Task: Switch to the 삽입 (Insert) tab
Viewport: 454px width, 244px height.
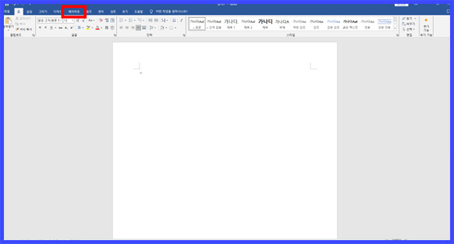Action: pyautogui.click(x=29, y=12)
